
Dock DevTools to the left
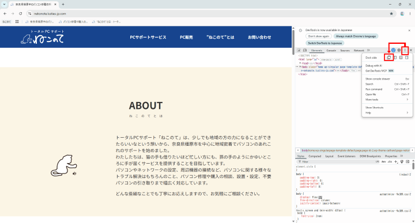tap(395, 58)
